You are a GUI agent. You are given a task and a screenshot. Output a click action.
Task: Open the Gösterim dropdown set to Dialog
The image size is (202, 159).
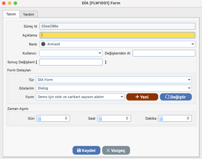point(189,88)
